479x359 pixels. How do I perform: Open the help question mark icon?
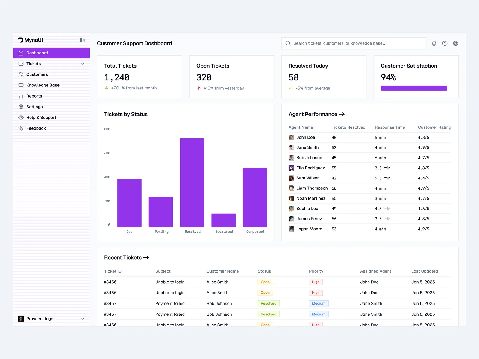(x=445, y=43)
